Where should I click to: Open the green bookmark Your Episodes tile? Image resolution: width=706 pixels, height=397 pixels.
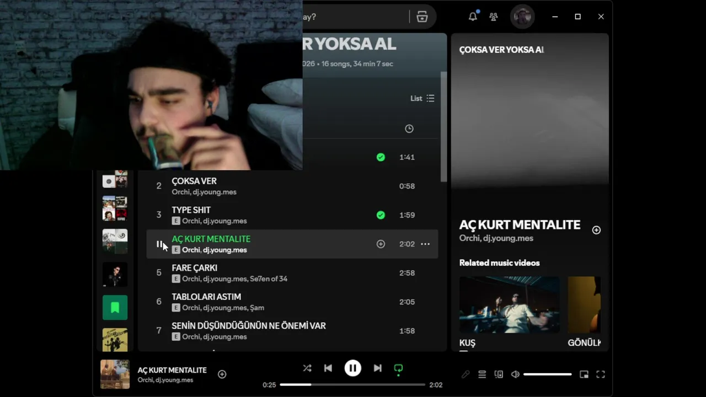click(115, 307)
